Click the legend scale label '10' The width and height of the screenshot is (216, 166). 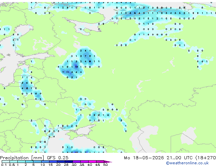43,165
